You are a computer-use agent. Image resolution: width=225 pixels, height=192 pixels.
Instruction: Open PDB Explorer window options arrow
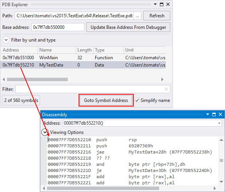[155, 4]
